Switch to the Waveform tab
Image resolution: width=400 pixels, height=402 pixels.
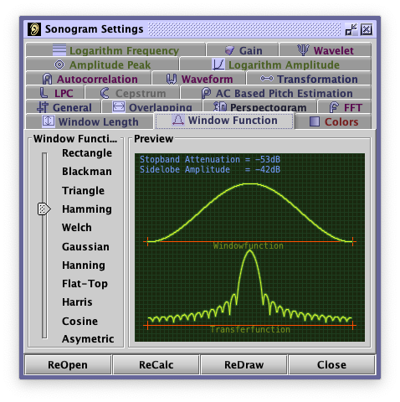[199, 79]
